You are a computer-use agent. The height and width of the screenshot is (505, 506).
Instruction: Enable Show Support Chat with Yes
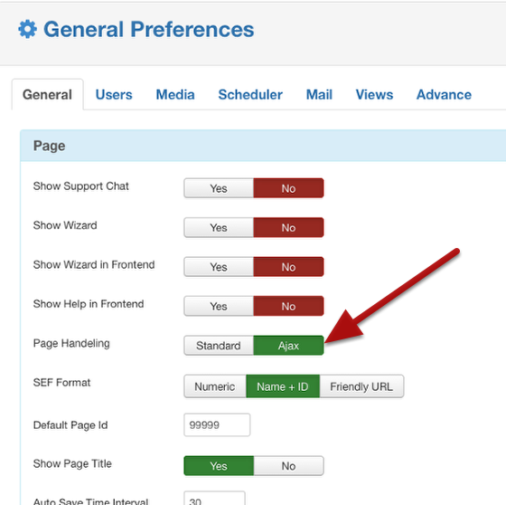tap(219, 188)
